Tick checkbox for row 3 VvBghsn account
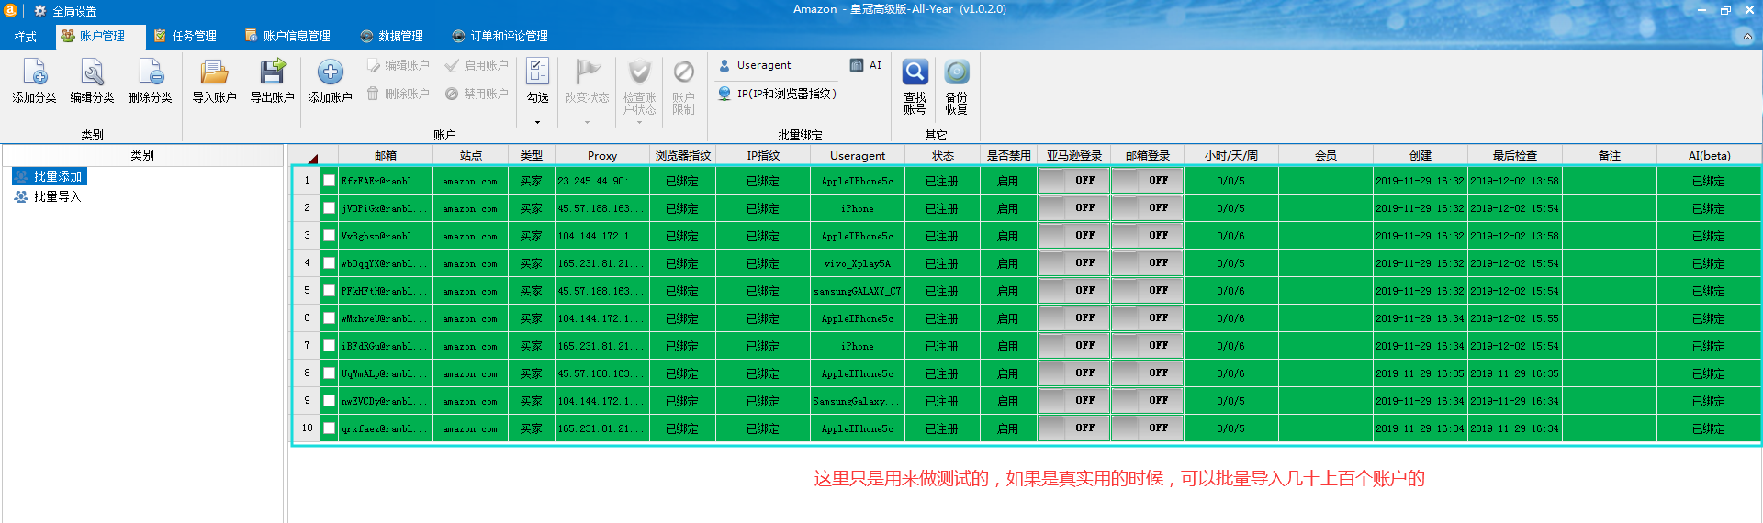 (329, 236)
